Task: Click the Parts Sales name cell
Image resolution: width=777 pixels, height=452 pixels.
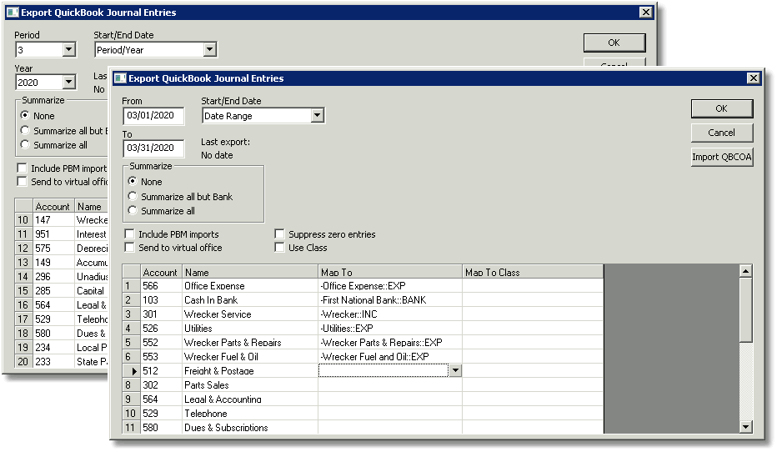Action: point(250,385)
